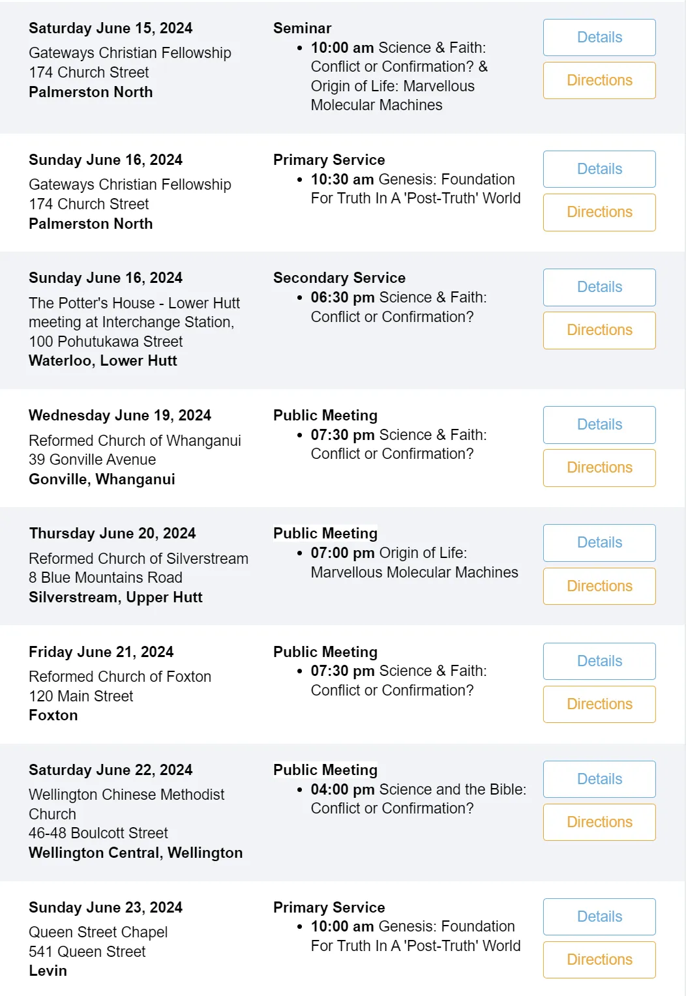The width and height of the screenshot is (686, 996).
Task: Get Directions to Queen Street Chapel Levin
Action: point(599,959)
